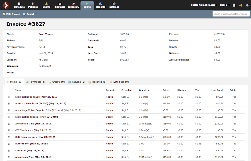Open the Schedule calendar icon
Screen dimensions: 251x161
(x=19, y=4)
